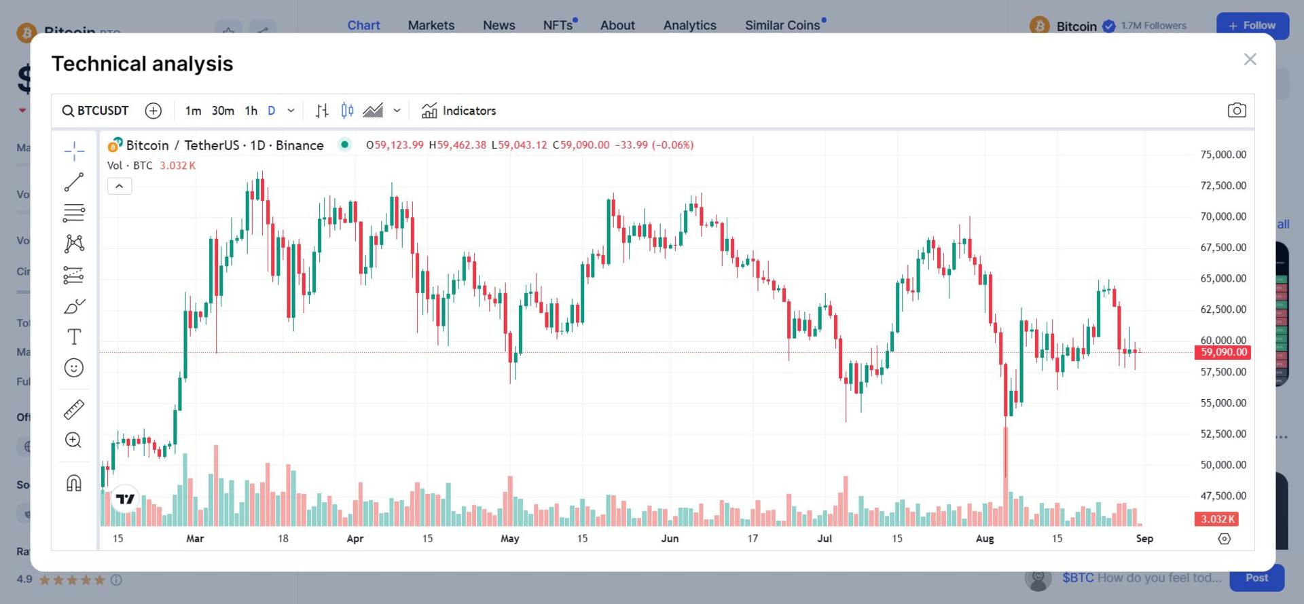
Task: Collapse the indicator legend chevron
Action: (120, 186)
